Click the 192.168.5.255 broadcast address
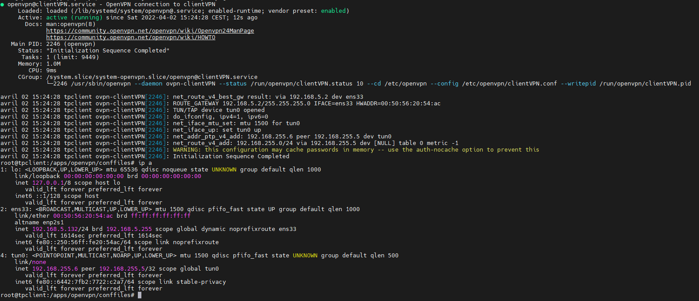This screenshot has height=301, width=699. pyautogui.click(x=129, y=229)
